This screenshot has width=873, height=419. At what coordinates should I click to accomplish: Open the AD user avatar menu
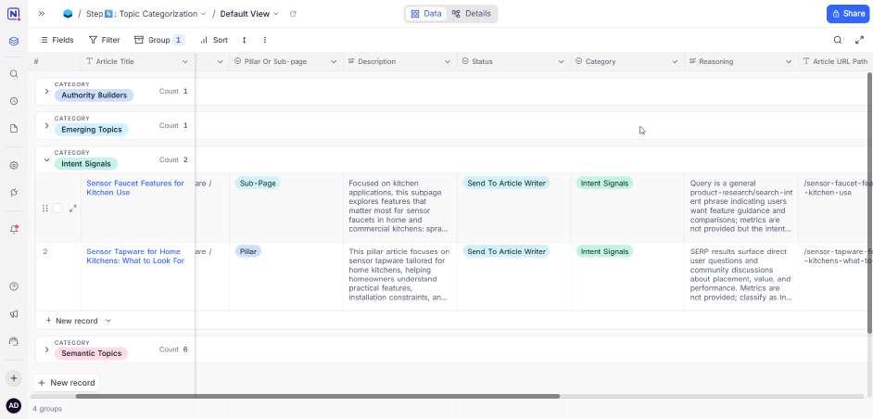pyautogui.click(x=13, y=406)
